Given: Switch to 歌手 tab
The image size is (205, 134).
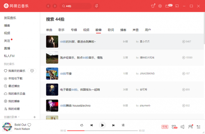Looking at the screenshot, I should [x=61, y=30].
